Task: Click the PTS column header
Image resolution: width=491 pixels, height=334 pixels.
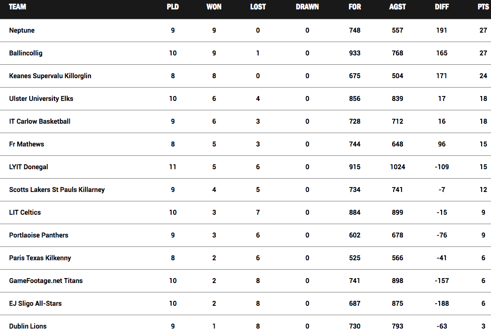Action: click(483, 7)
